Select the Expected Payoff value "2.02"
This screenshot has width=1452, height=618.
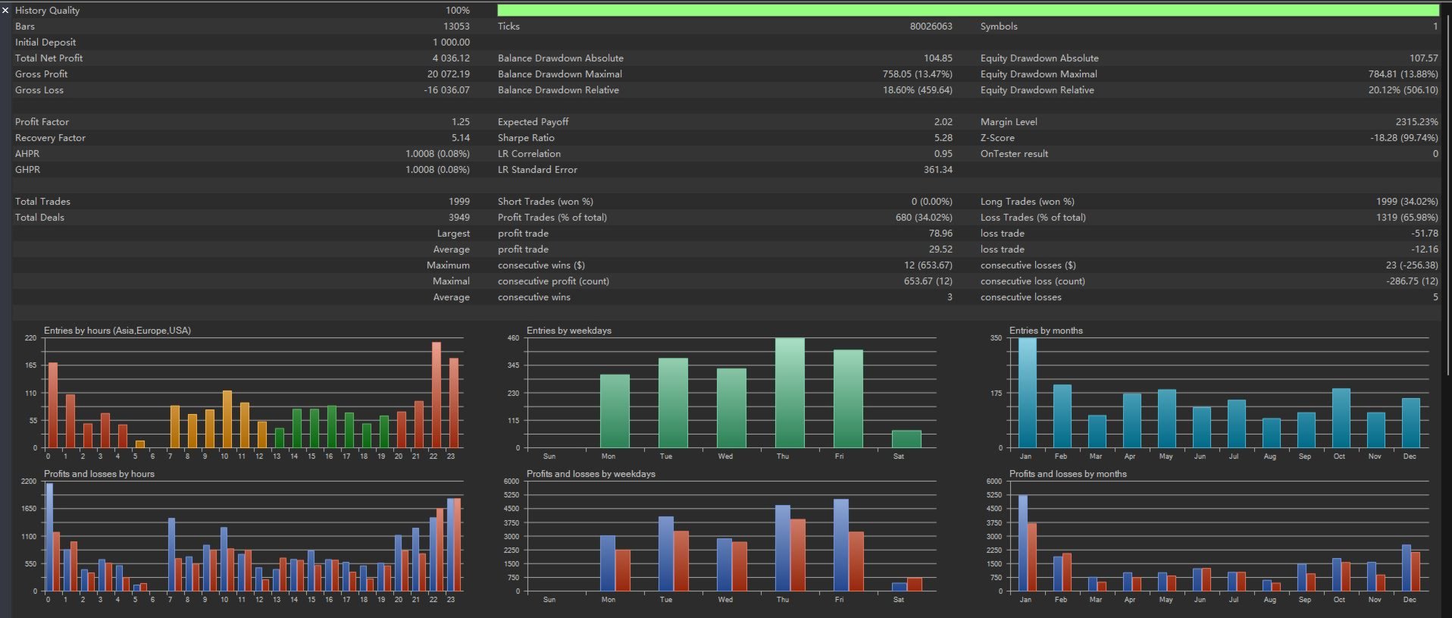(x=943, y=122)
